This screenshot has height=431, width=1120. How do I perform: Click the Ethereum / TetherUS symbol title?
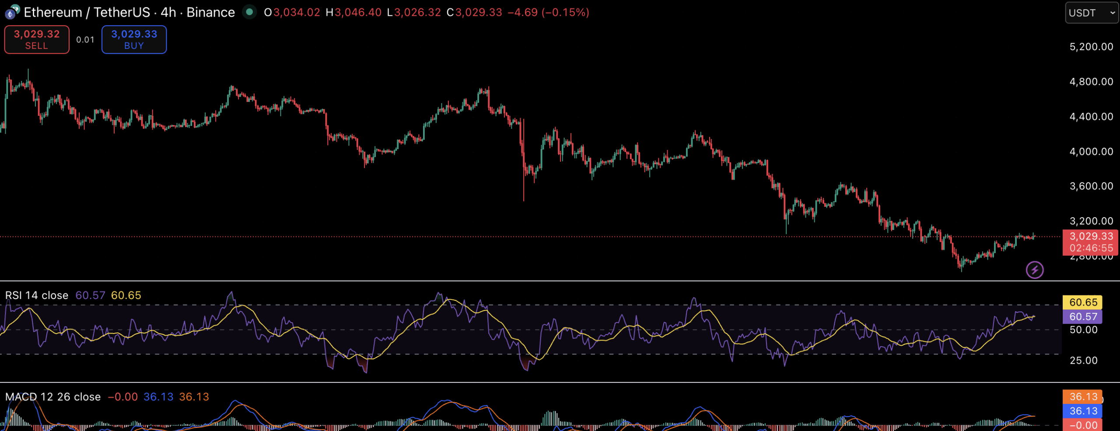tap(87, 12)
